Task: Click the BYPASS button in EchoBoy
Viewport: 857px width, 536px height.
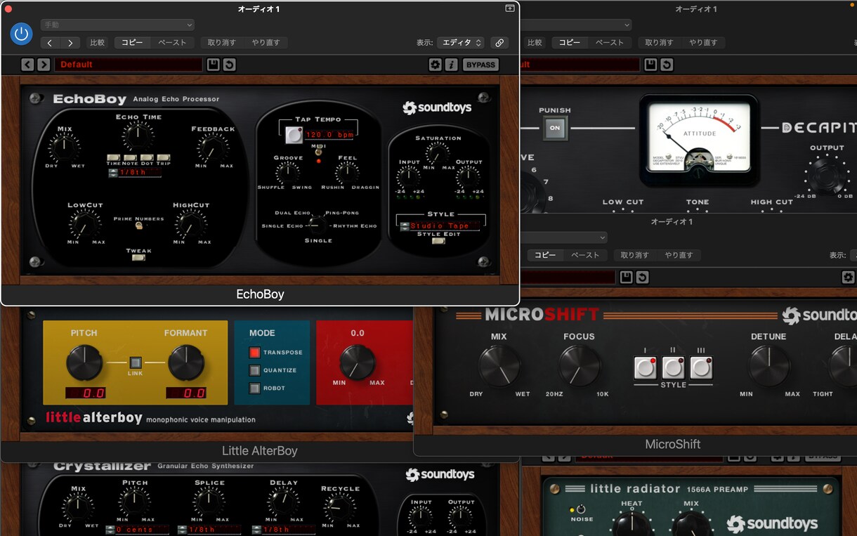Action: pos(480,65)
